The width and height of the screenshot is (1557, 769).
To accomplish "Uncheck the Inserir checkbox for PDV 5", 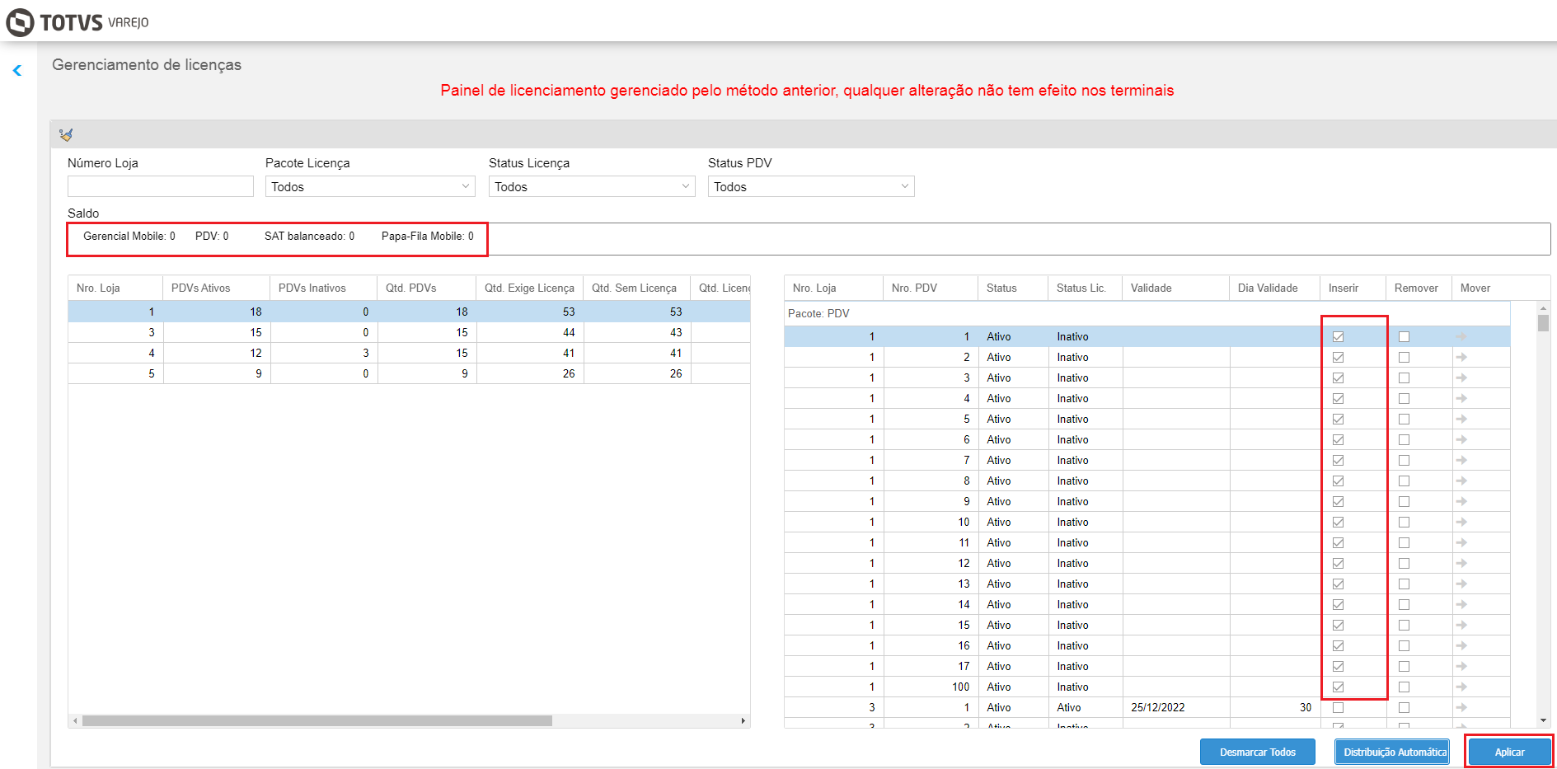I will pos(1338,419).
